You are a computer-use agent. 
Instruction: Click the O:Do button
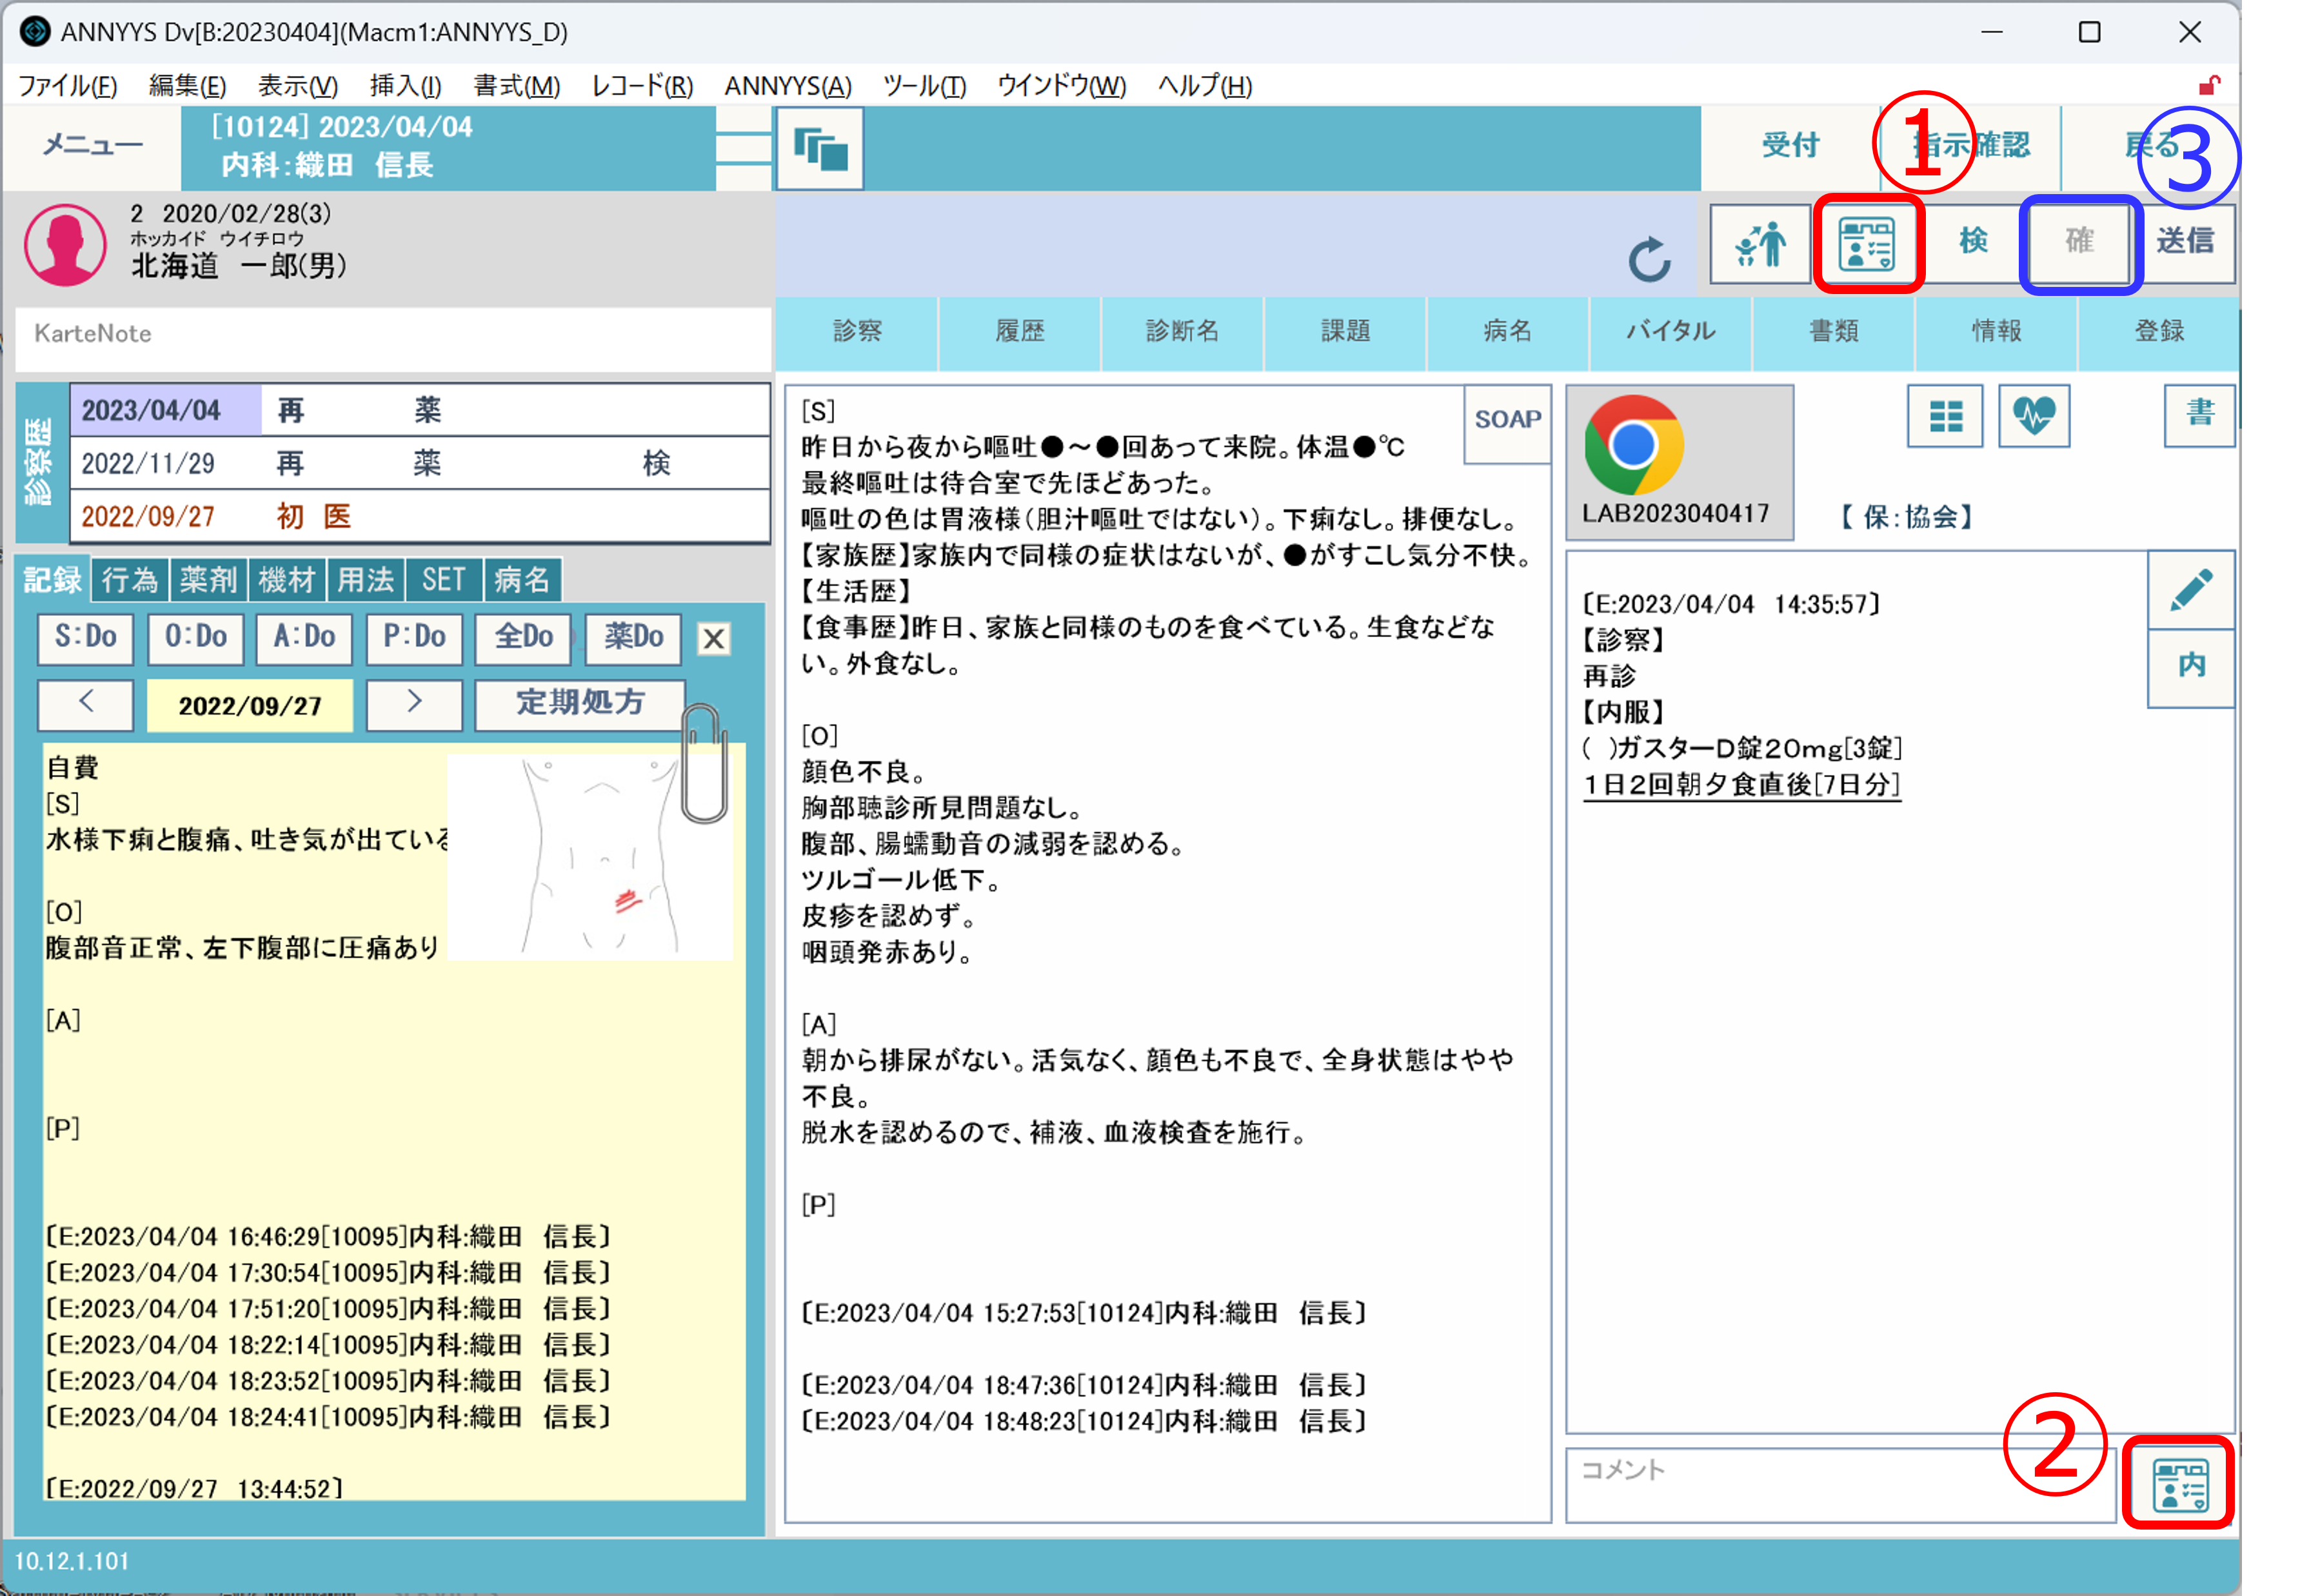pyautogui.click(x=196, y=638)
